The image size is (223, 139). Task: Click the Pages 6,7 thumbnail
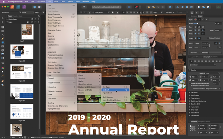pos(22,92)
